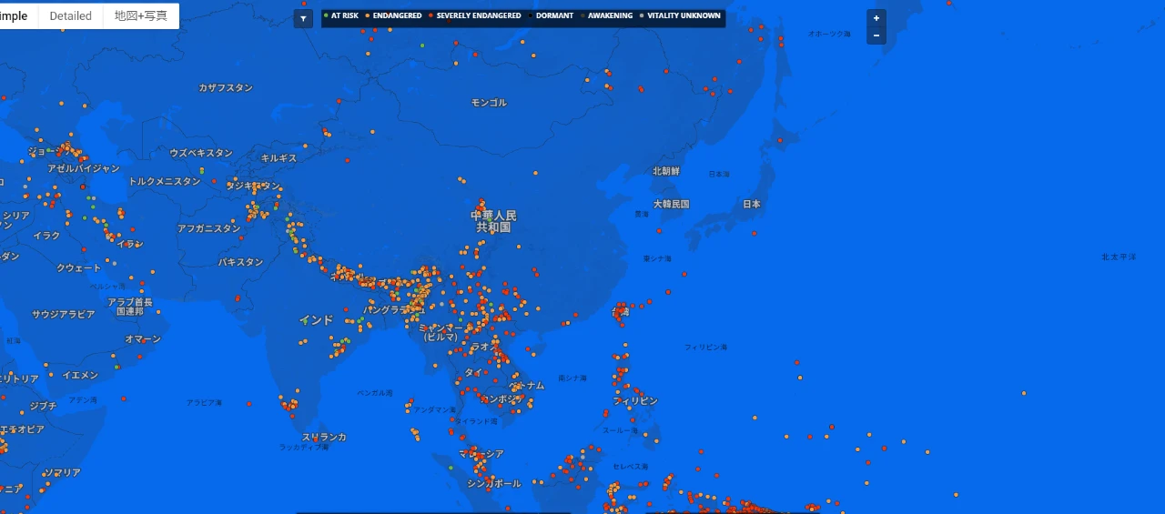This screenshot has width=1165, height=514.
Task: Open the legend filter funnel icon
Action: tap(303, 18)
